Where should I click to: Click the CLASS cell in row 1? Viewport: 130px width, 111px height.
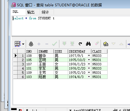[x=99, y=56]
